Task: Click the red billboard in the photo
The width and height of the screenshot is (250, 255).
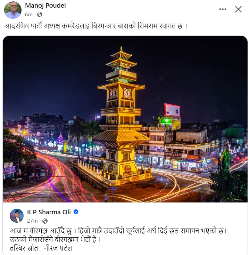Action: coord(172,110)
